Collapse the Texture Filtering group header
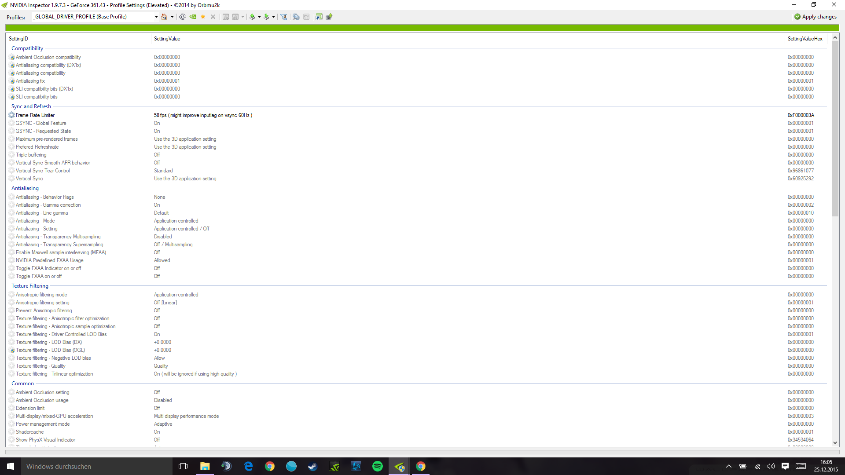Screen dimensions: 845x475 [29, 286]
